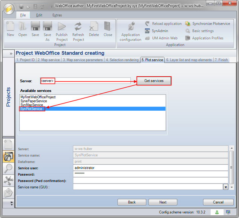This screenshot has height=218, width=239.
Task: Click the Back button
Action: pyautogui.click(x=132, y=202)
